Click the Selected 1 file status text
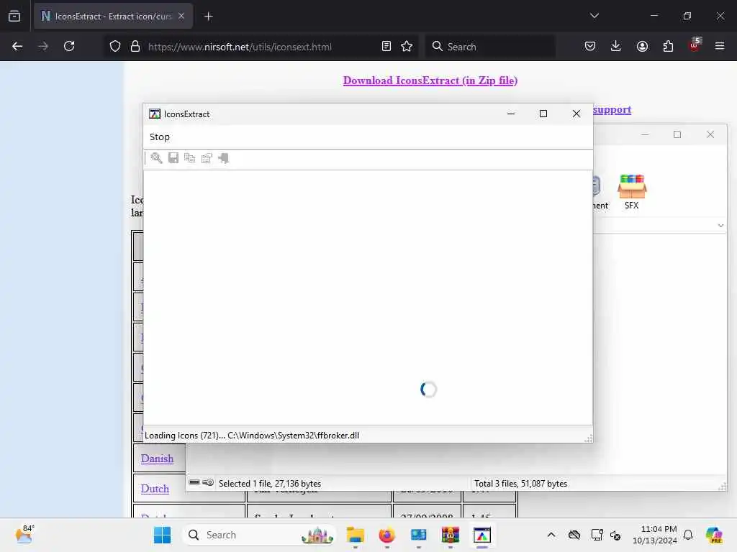 [270, 484]
